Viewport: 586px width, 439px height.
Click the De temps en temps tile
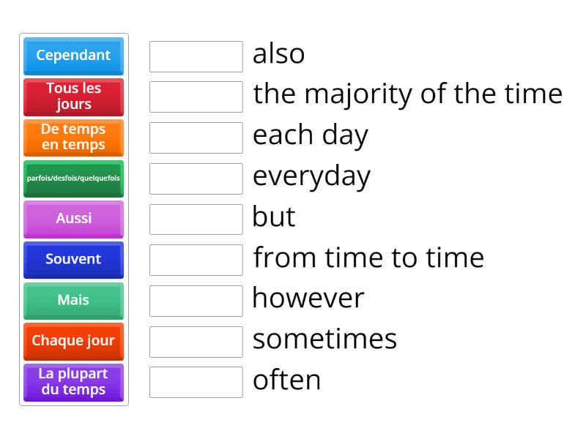(73, 138)
